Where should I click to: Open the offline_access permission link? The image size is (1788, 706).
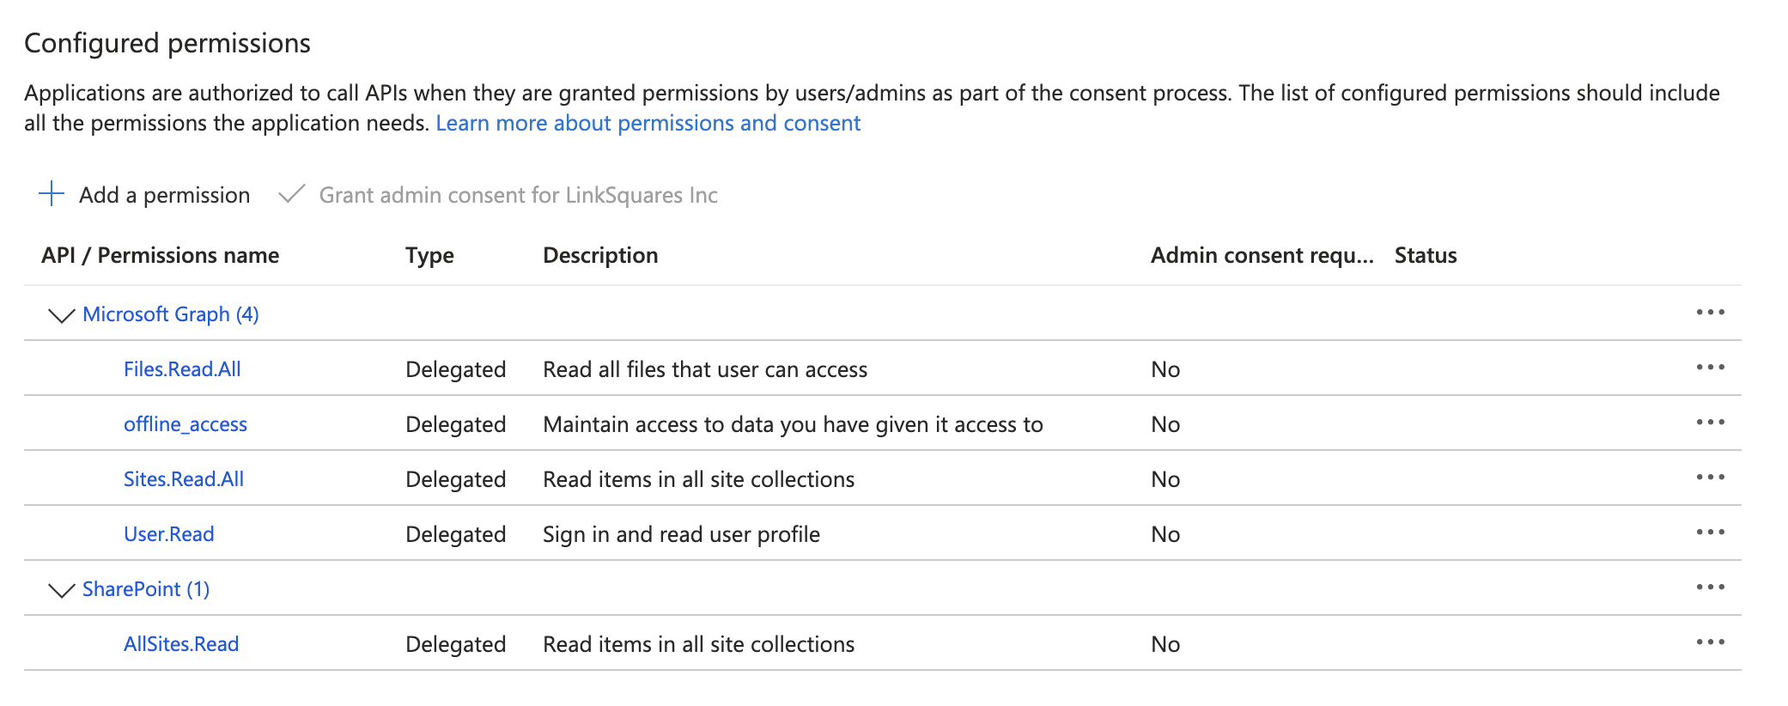pos(185,424)
